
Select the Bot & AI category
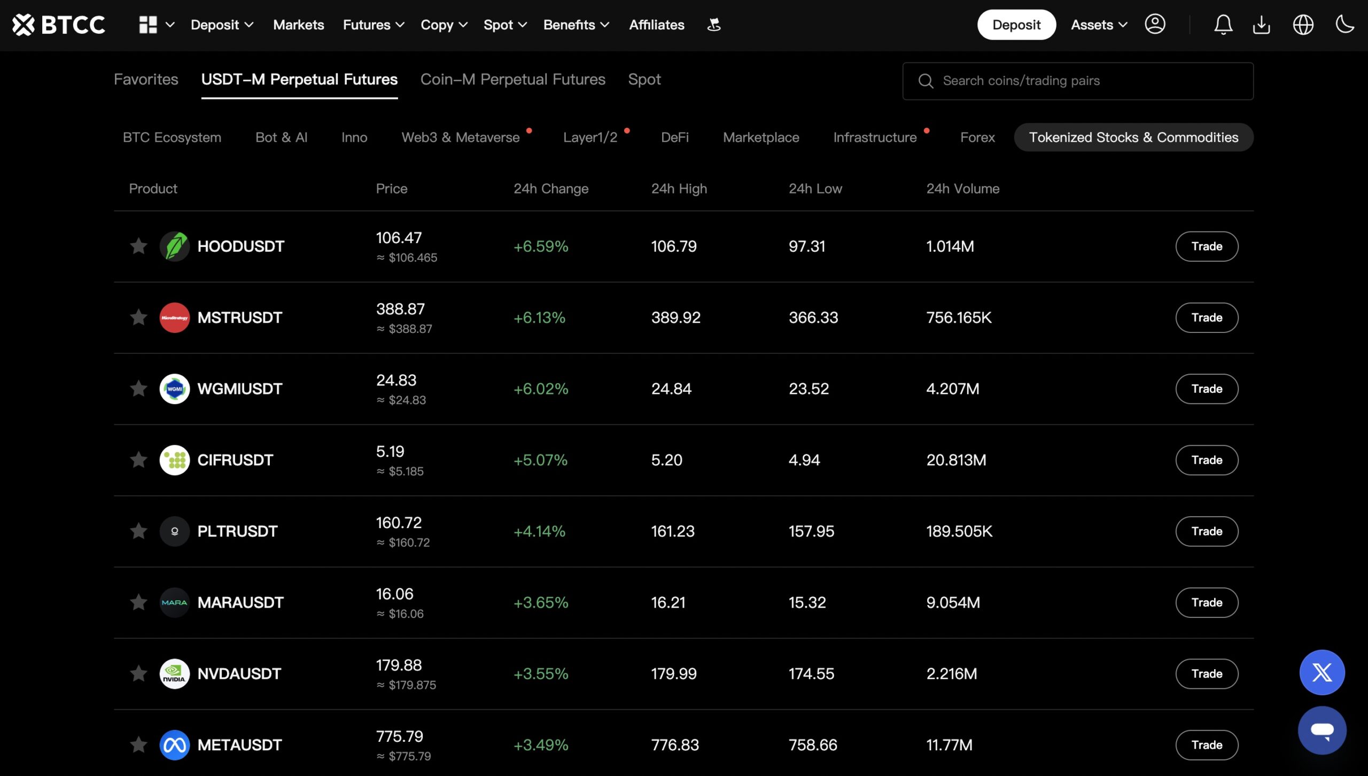(x=281, y=137)
